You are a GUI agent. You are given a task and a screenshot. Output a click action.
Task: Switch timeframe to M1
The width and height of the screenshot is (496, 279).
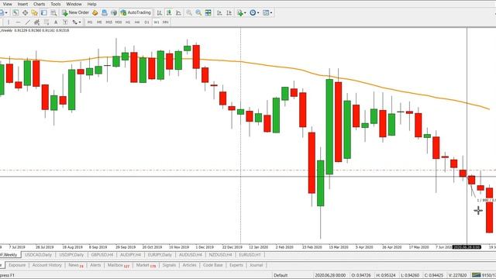click(x=90, y=22)
